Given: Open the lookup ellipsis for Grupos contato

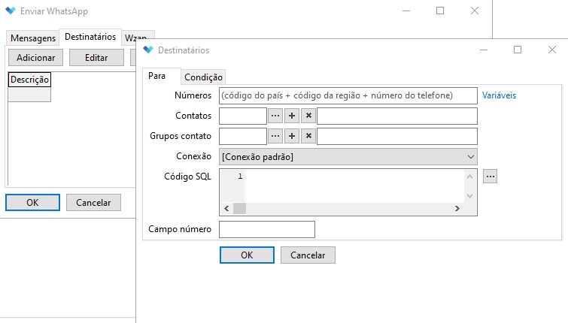Looking at the screenshot, I should click(x=275, y=136).
